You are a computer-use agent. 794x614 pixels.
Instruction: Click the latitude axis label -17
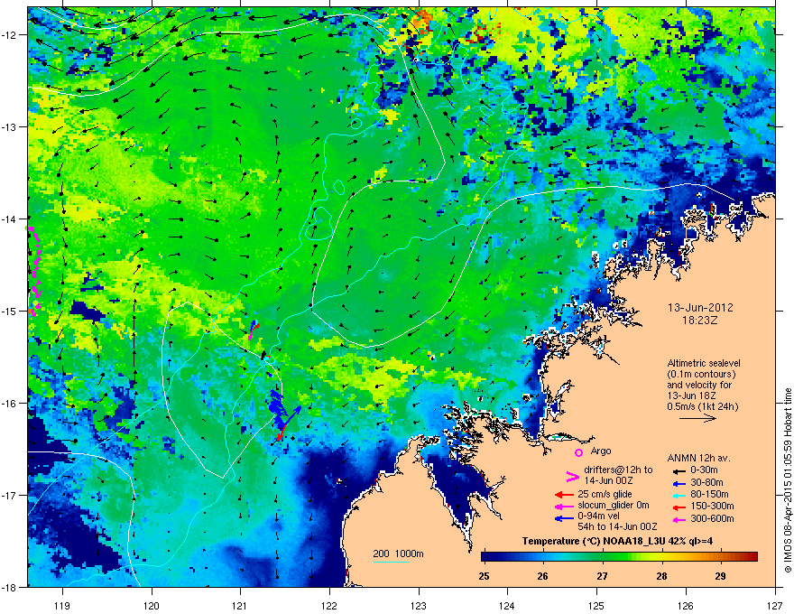[x=10, y=495]
